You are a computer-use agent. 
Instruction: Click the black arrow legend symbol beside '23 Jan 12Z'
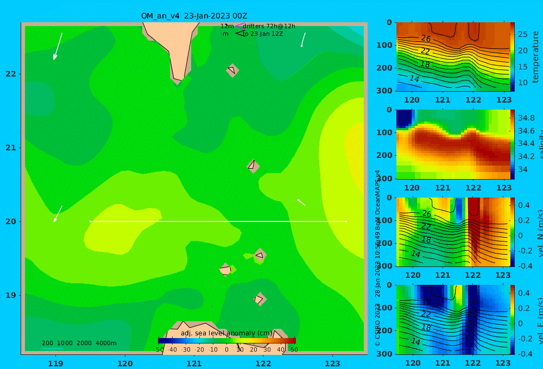[239, 33]
